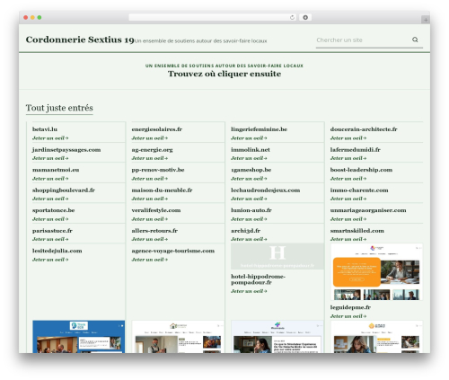Open allers-retours.fr entry
This screenshot has height=380, width=449.
[x=154, y=231]
